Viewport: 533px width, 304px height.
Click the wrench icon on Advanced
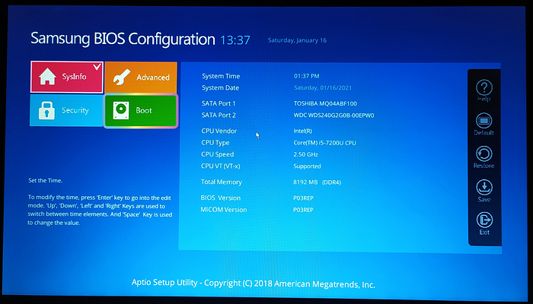click(x=121, y=78)
